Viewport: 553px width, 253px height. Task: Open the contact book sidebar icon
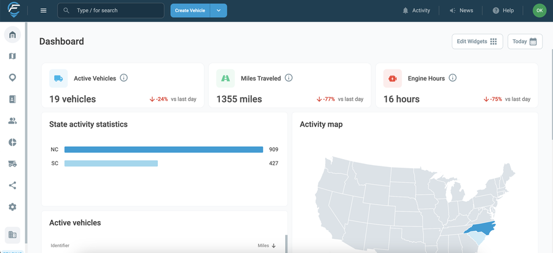pyautogui.click(x=12, y=99)
